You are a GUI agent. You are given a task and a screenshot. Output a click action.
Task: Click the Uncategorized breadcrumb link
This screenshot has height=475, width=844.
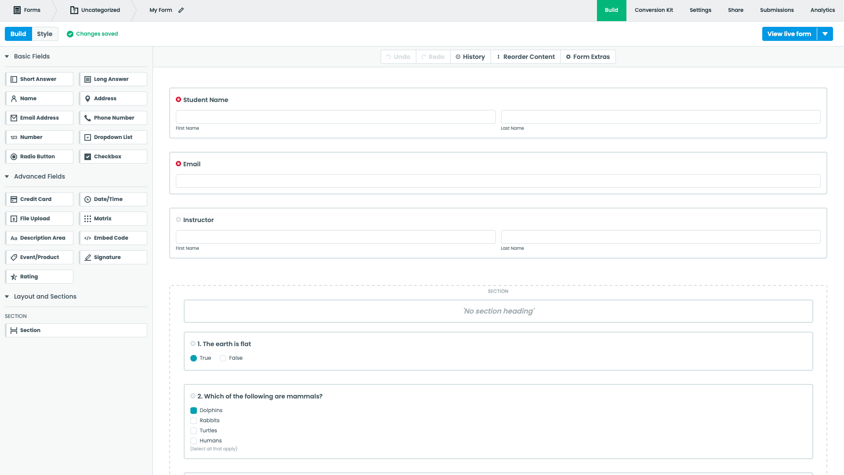100,10
